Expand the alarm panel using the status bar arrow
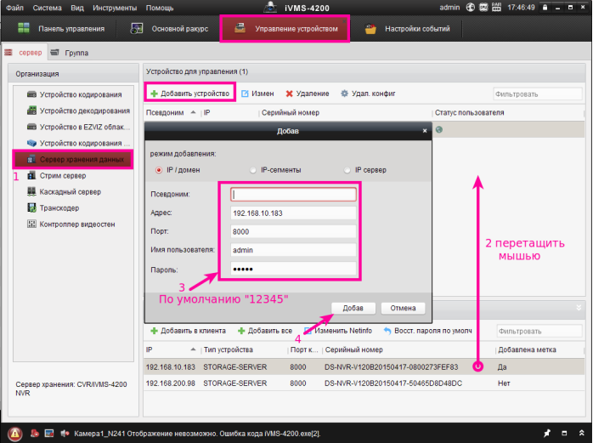This screenshot has width=593, height=443. coord(579,433)
